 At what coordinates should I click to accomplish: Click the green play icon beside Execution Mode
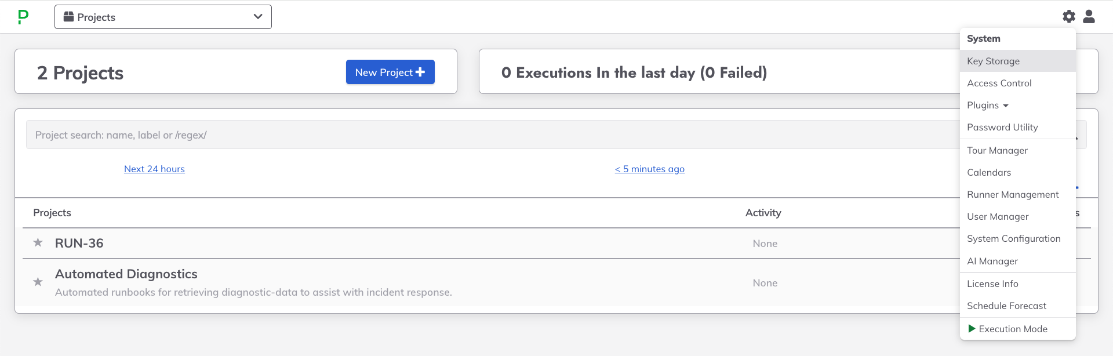[972, 329]
